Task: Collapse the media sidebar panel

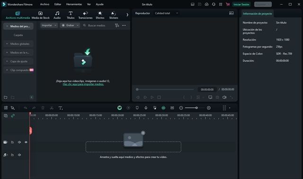Action: 32,97
